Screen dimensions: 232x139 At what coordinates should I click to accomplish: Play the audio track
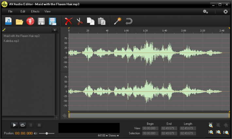click(14, 125)
